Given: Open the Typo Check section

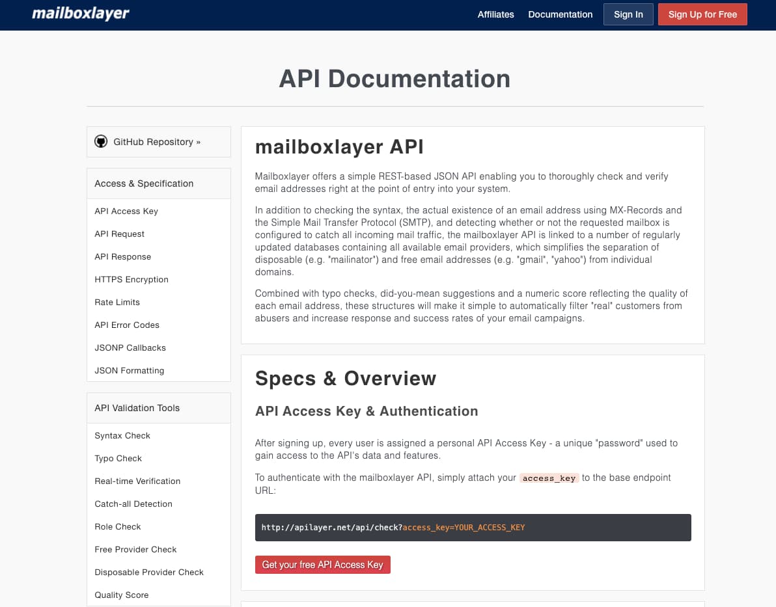Looking at the screenshot, I should click(x=118, y=458).
